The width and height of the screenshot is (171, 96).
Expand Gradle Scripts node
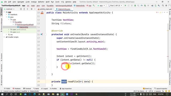4,37
